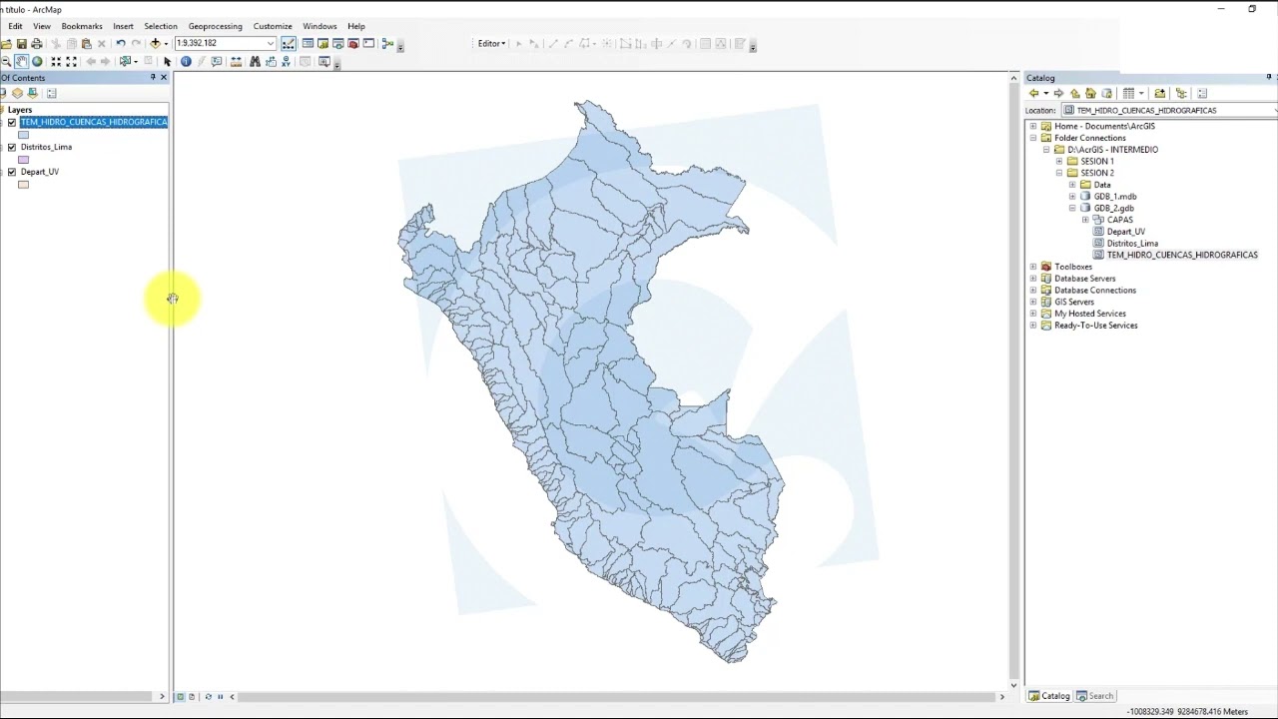Screen dimensions: 1278x719
Task: Open the Python window icon
Action: (369, 44)
